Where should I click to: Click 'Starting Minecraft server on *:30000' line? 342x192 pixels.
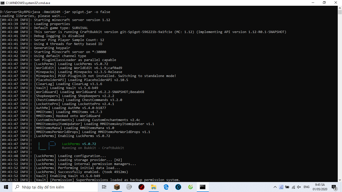click(x=53, y=52)
